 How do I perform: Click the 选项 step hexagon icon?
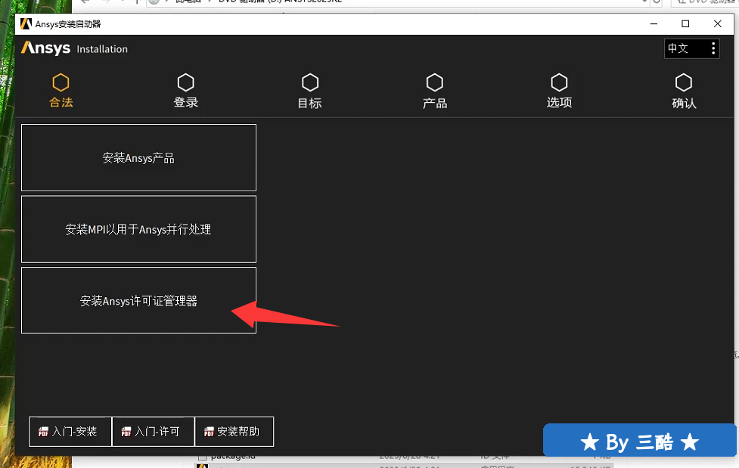559,82
